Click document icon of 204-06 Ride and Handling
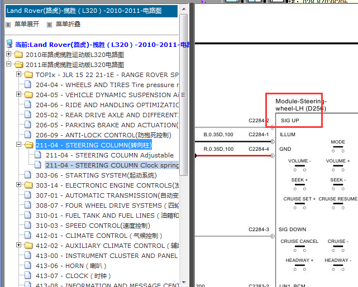Image resolution: width=358 pixels, height=287 pixels. [28, 104]
